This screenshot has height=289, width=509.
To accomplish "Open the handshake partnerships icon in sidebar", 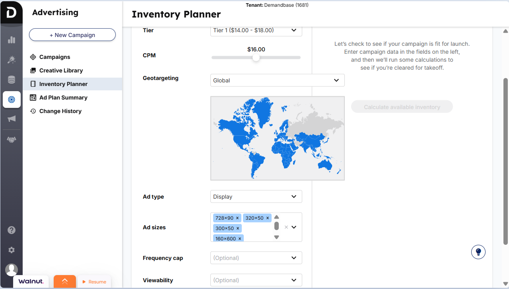I will coord(11,139).
